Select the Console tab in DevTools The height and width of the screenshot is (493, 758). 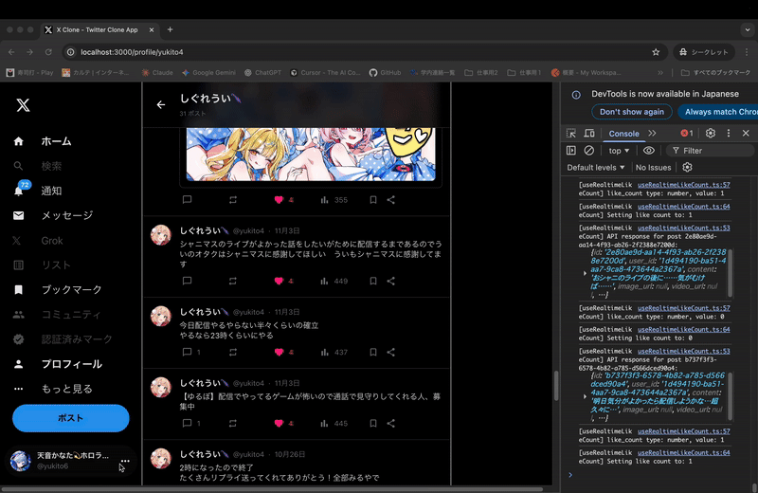623,134
